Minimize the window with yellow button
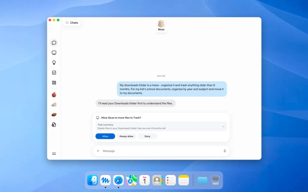The height and width of the screenshot is (192, 308). click(54, 20)
